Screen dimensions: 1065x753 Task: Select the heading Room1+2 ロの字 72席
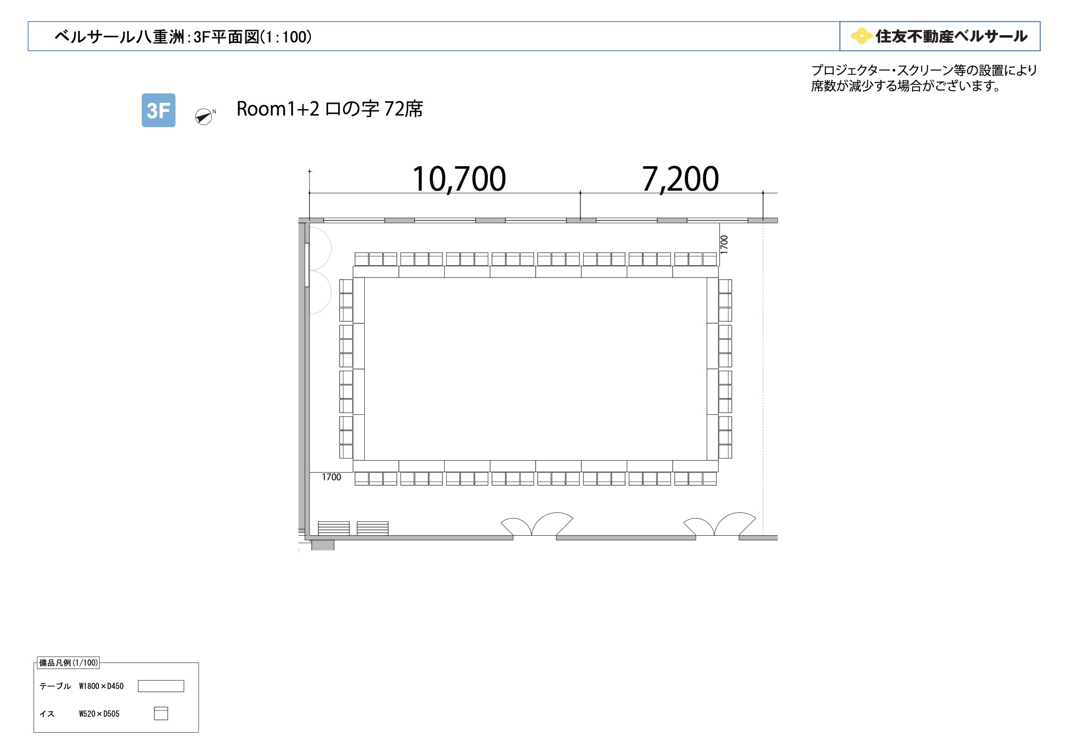330,109
